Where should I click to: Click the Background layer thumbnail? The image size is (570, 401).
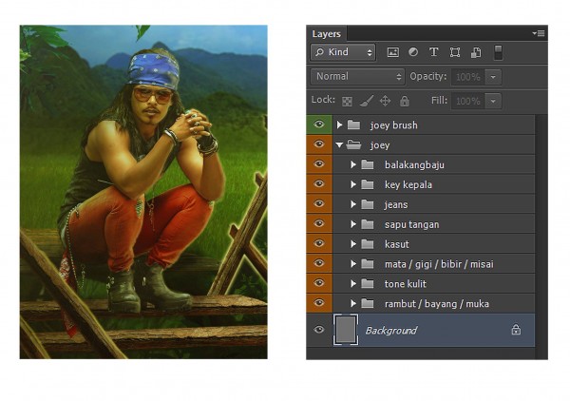(347, 330)
